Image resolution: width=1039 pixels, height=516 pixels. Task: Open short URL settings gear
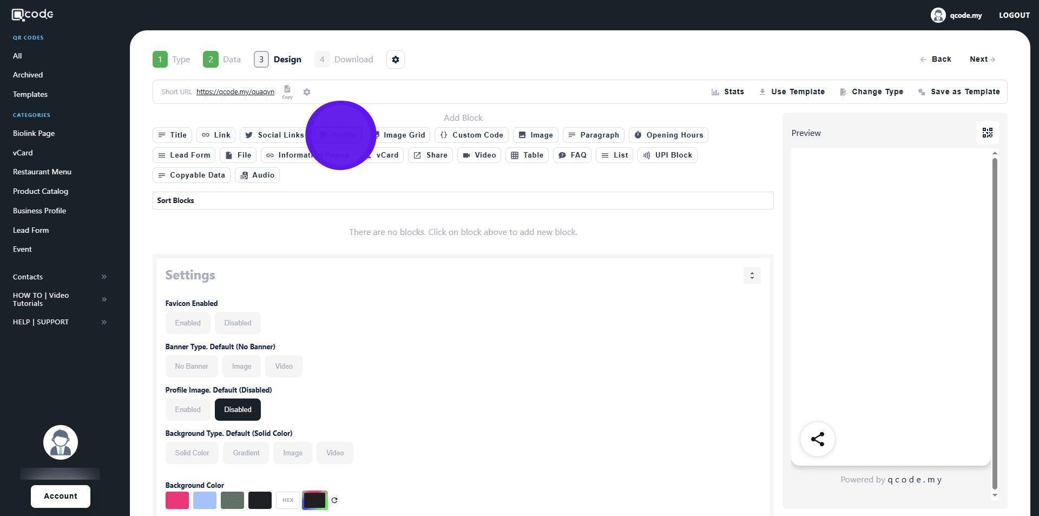307,92
